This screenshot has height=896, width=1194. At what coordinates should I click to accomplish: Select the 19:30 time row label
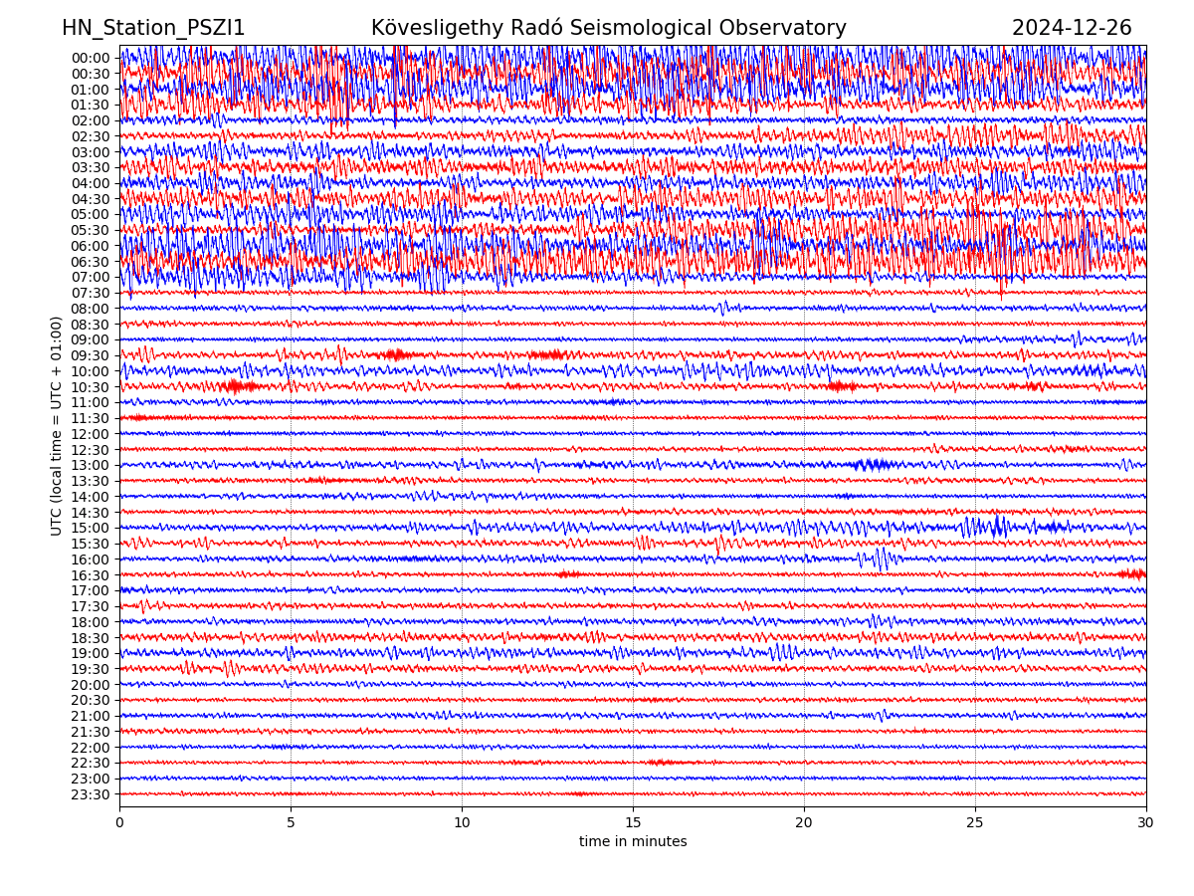pyautogui.click(x=90, y=669)
